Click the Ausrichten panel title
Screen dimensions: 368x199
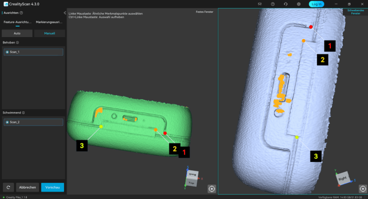coord(11,13)
